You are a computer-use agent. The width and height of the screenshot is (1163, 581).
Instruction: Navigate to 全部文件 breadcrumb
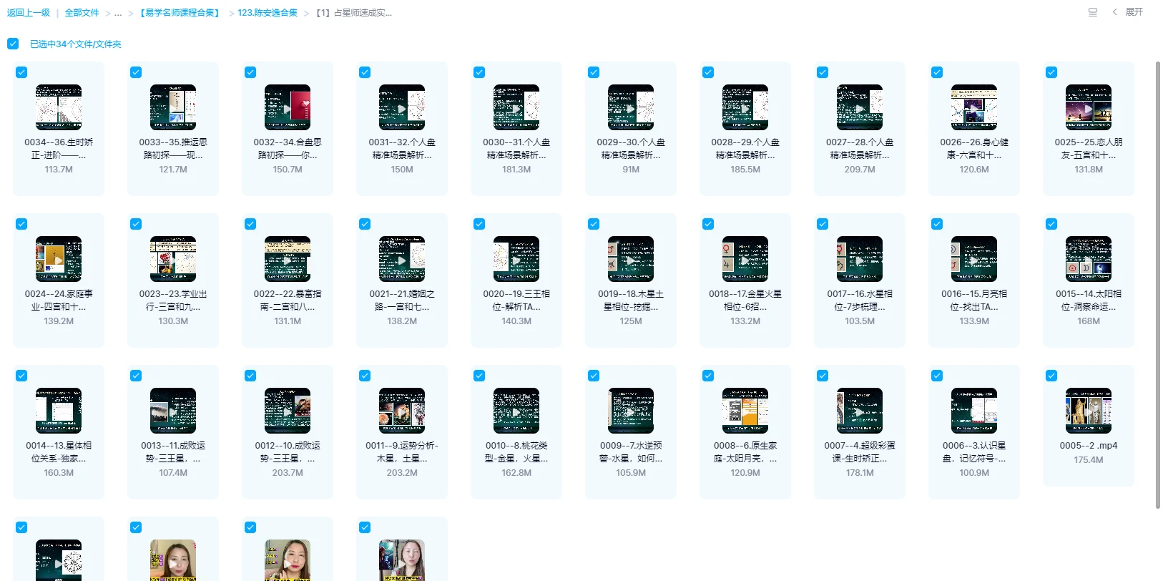82,13
